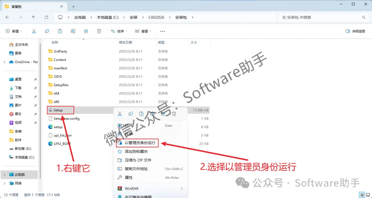The height and width of the screenshot is (198, 372).
Task: Click the Cut icon in the toolbar
Action: tap(34, 31)
